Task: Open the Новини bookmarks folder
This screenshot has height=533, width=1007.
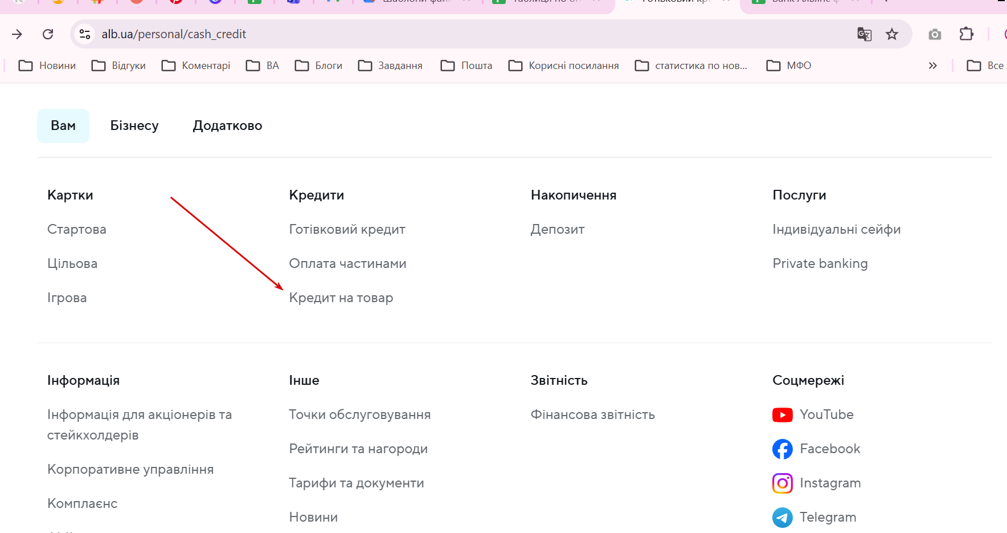Action: pyautogui.click(x=47, y=66)
